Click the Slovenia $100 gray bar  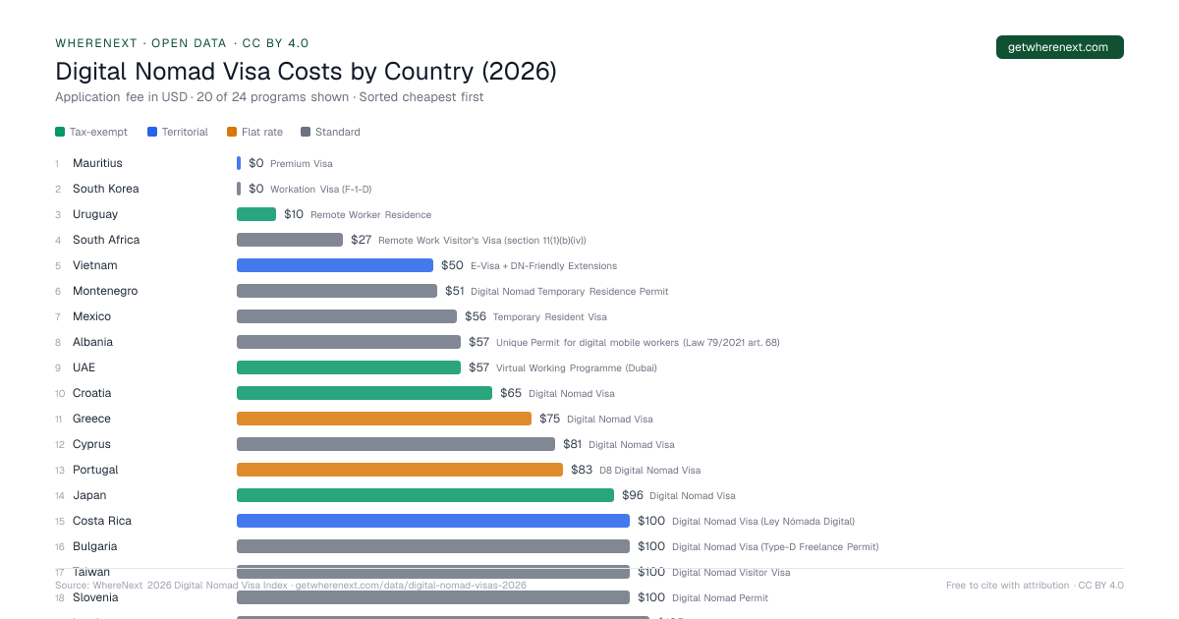tap(433, 597)
